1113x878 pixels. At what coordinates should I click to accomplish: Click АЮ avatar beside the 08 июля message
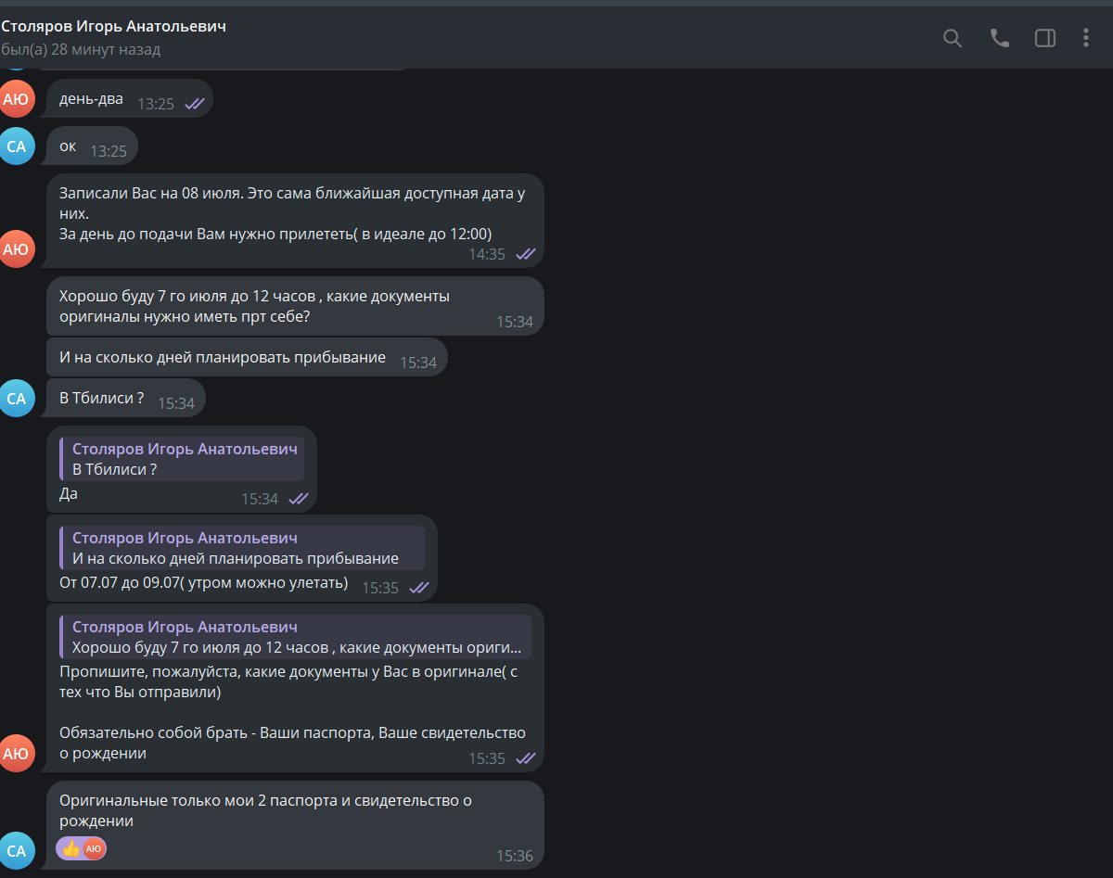click(x=16, y=248)
